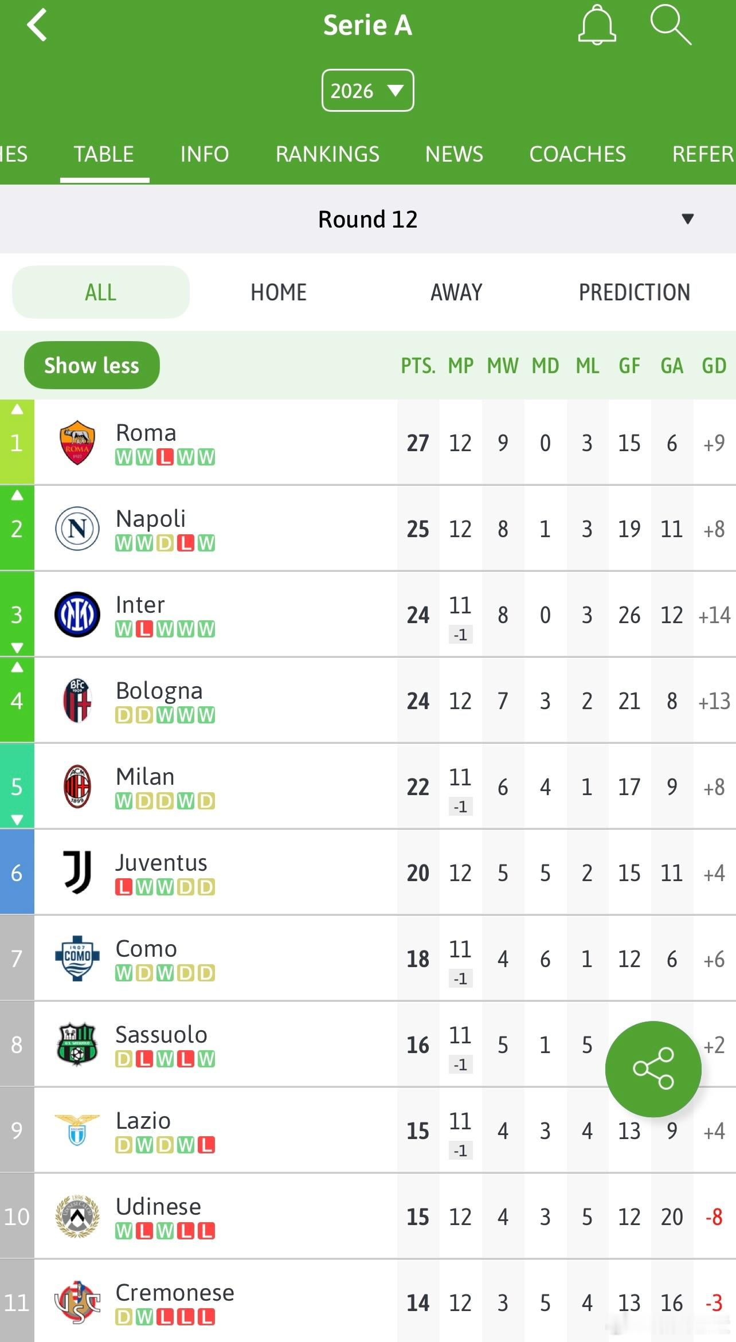Screen dimensions: 736x1342
Task: Tap the Roma club crest
Action: pos(77,443)
